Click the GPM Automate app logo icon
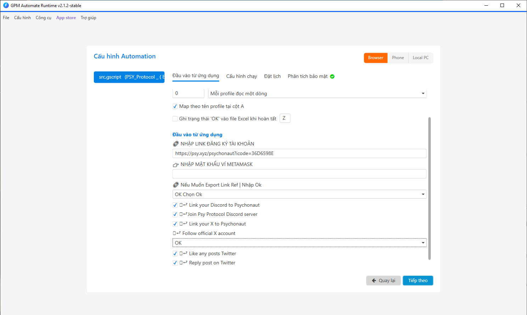The image size is (527, 315). pyautogui.click(x=6, y=5)
